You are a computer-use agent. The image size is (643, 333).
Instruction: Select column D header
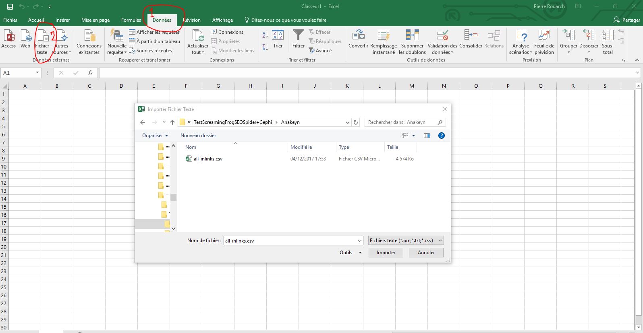click(121, 86)
